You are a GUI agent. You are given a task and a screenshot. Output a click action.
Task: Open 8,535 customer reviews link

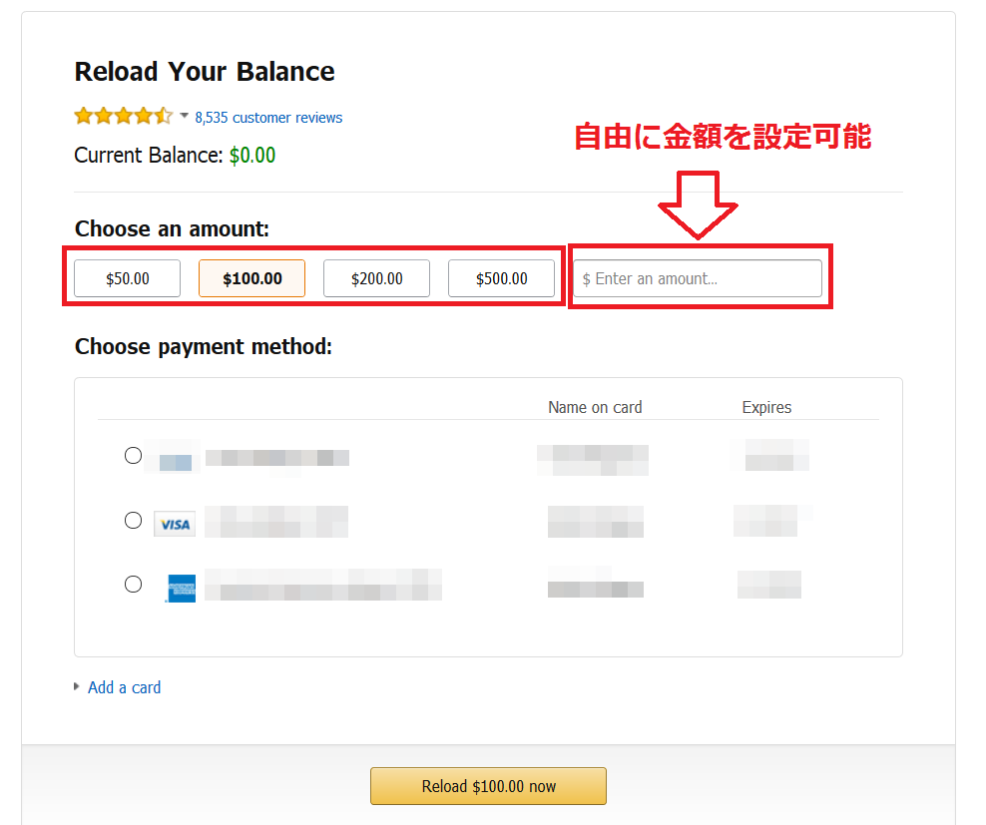[x=268, y=118]
